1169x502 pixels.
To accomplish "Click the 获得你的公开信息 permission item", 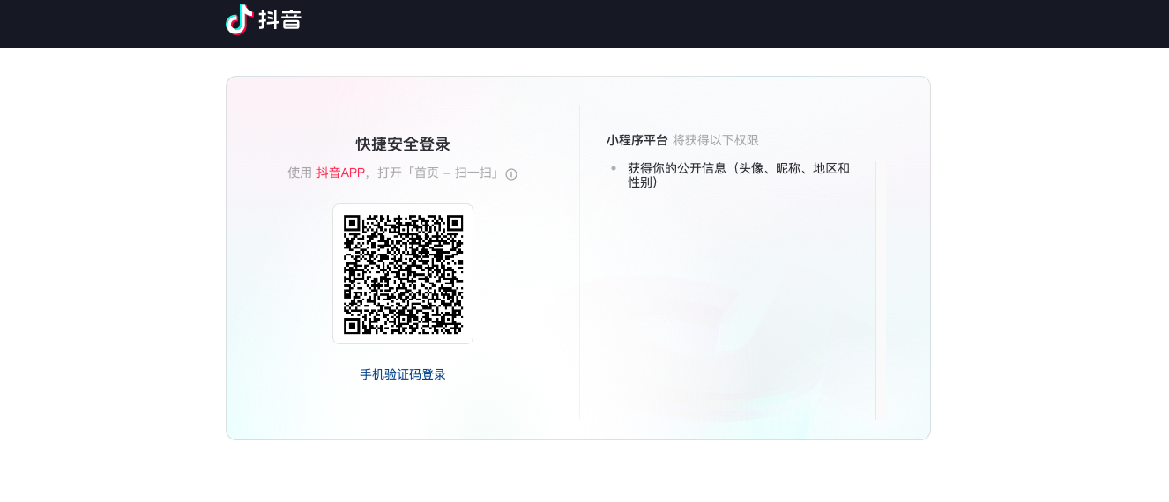I will [x=739, y=175].
